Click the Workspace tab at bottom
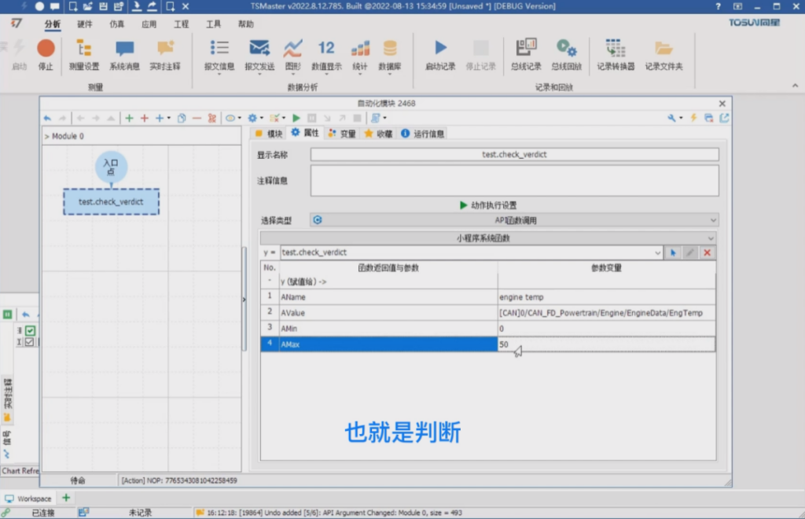Screen dimensions: 805x519 pos(28,499)
